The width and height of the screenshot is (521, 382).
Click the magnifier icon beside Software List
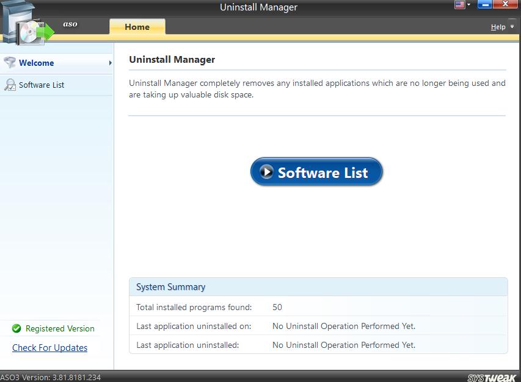click(x=10, y=85)
